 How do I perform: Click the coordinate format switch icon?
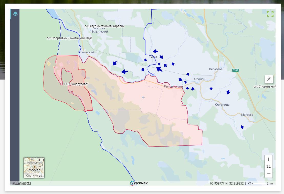pos(250,183)
